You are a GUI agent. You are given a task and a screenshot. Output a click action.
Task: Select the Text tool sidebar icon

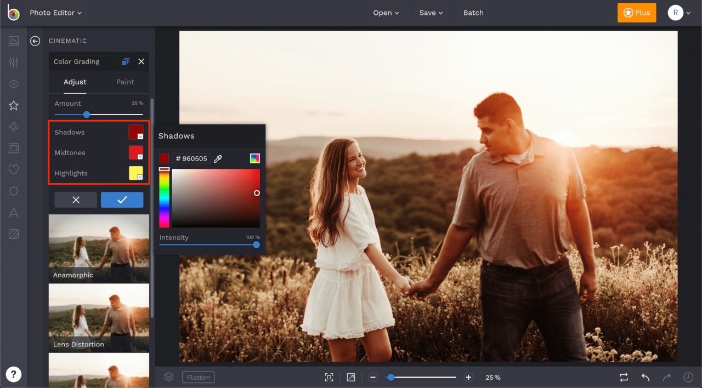(13, 213)
